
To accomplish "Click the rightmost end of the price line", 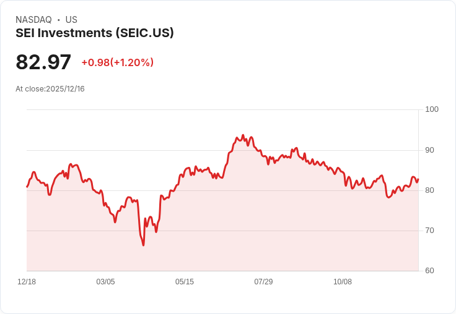I will tap(418, 179).
